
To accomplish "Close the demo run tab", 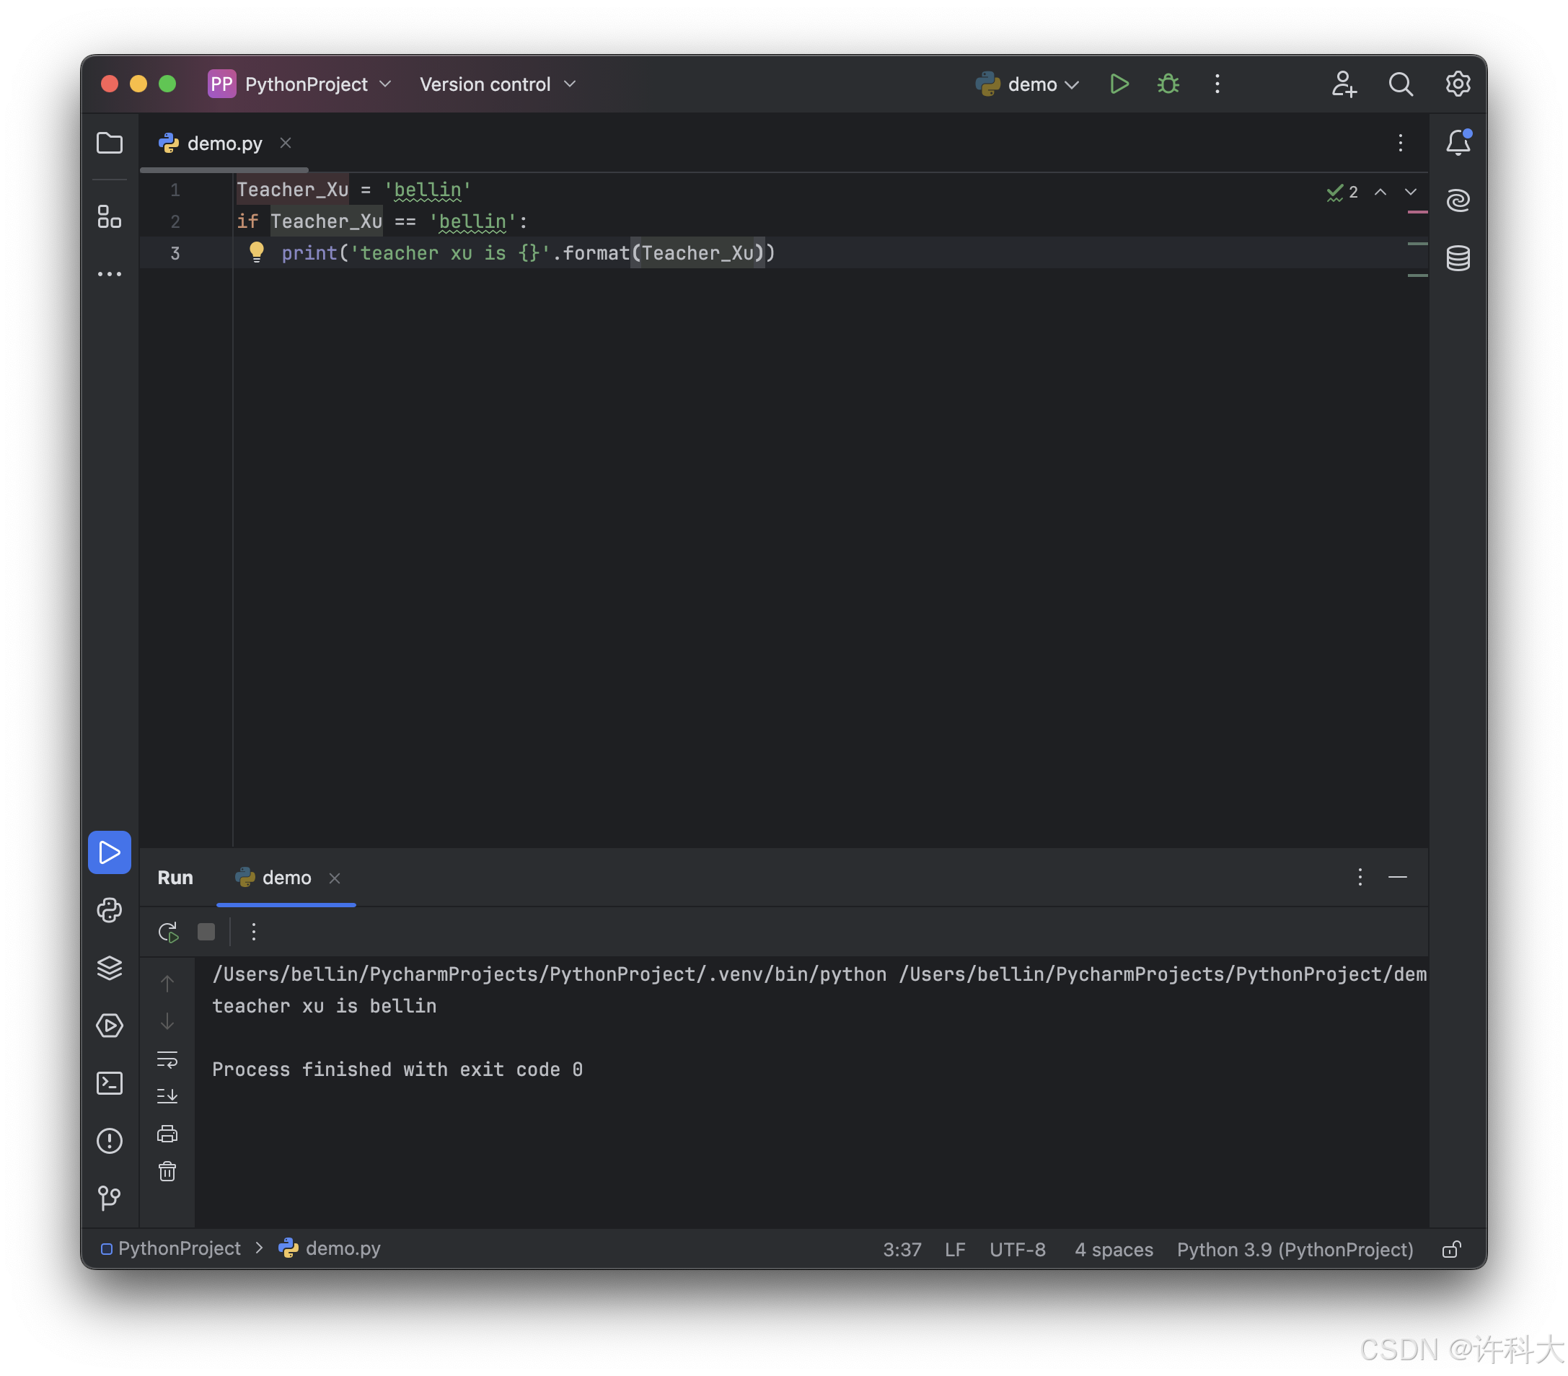I will tap(335, 878).
